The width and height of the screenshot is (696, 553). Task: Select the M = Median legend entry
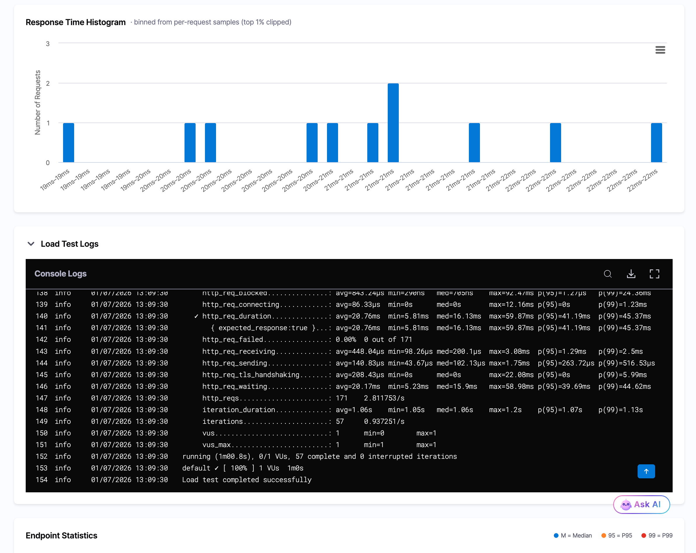click(x=573, y=535)
